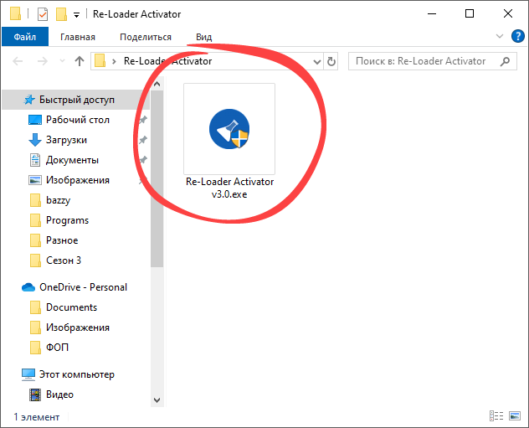Click the search field for Re-Loader Activator
Viewport: 529px width, 428px height.
point(433,61)
